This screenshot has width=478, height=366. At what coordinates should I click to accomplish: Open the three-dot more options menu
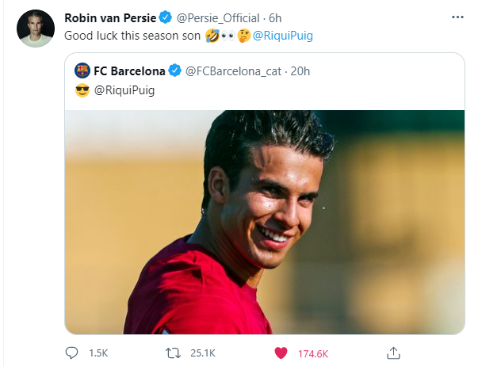coord(457,17)
